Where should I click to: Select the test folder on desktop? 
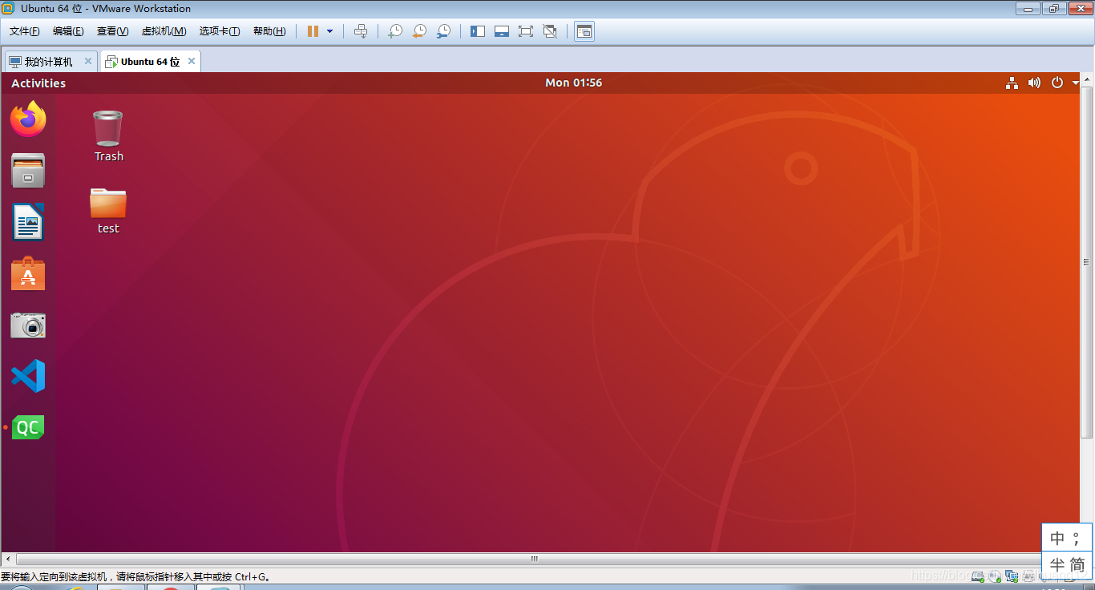pos(108,211)
